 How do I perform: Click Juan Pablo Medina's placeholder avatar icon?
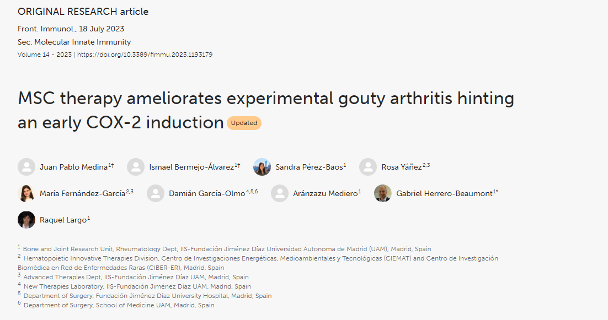pos(26,167)
